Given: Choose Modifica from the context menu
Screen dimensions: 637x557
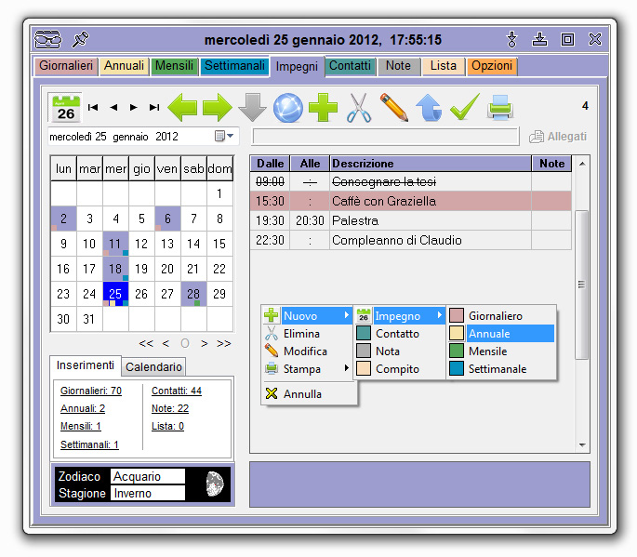Looking at the screenshot, I should point(308,351).
